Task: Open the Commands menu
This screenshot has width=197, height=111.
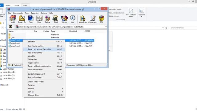Action: point(18,13)
